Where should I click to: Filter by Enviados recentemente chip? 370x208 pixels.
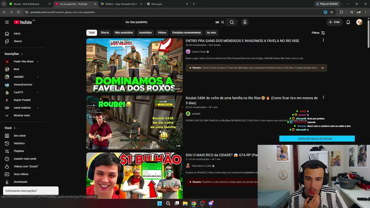[186, 33]
